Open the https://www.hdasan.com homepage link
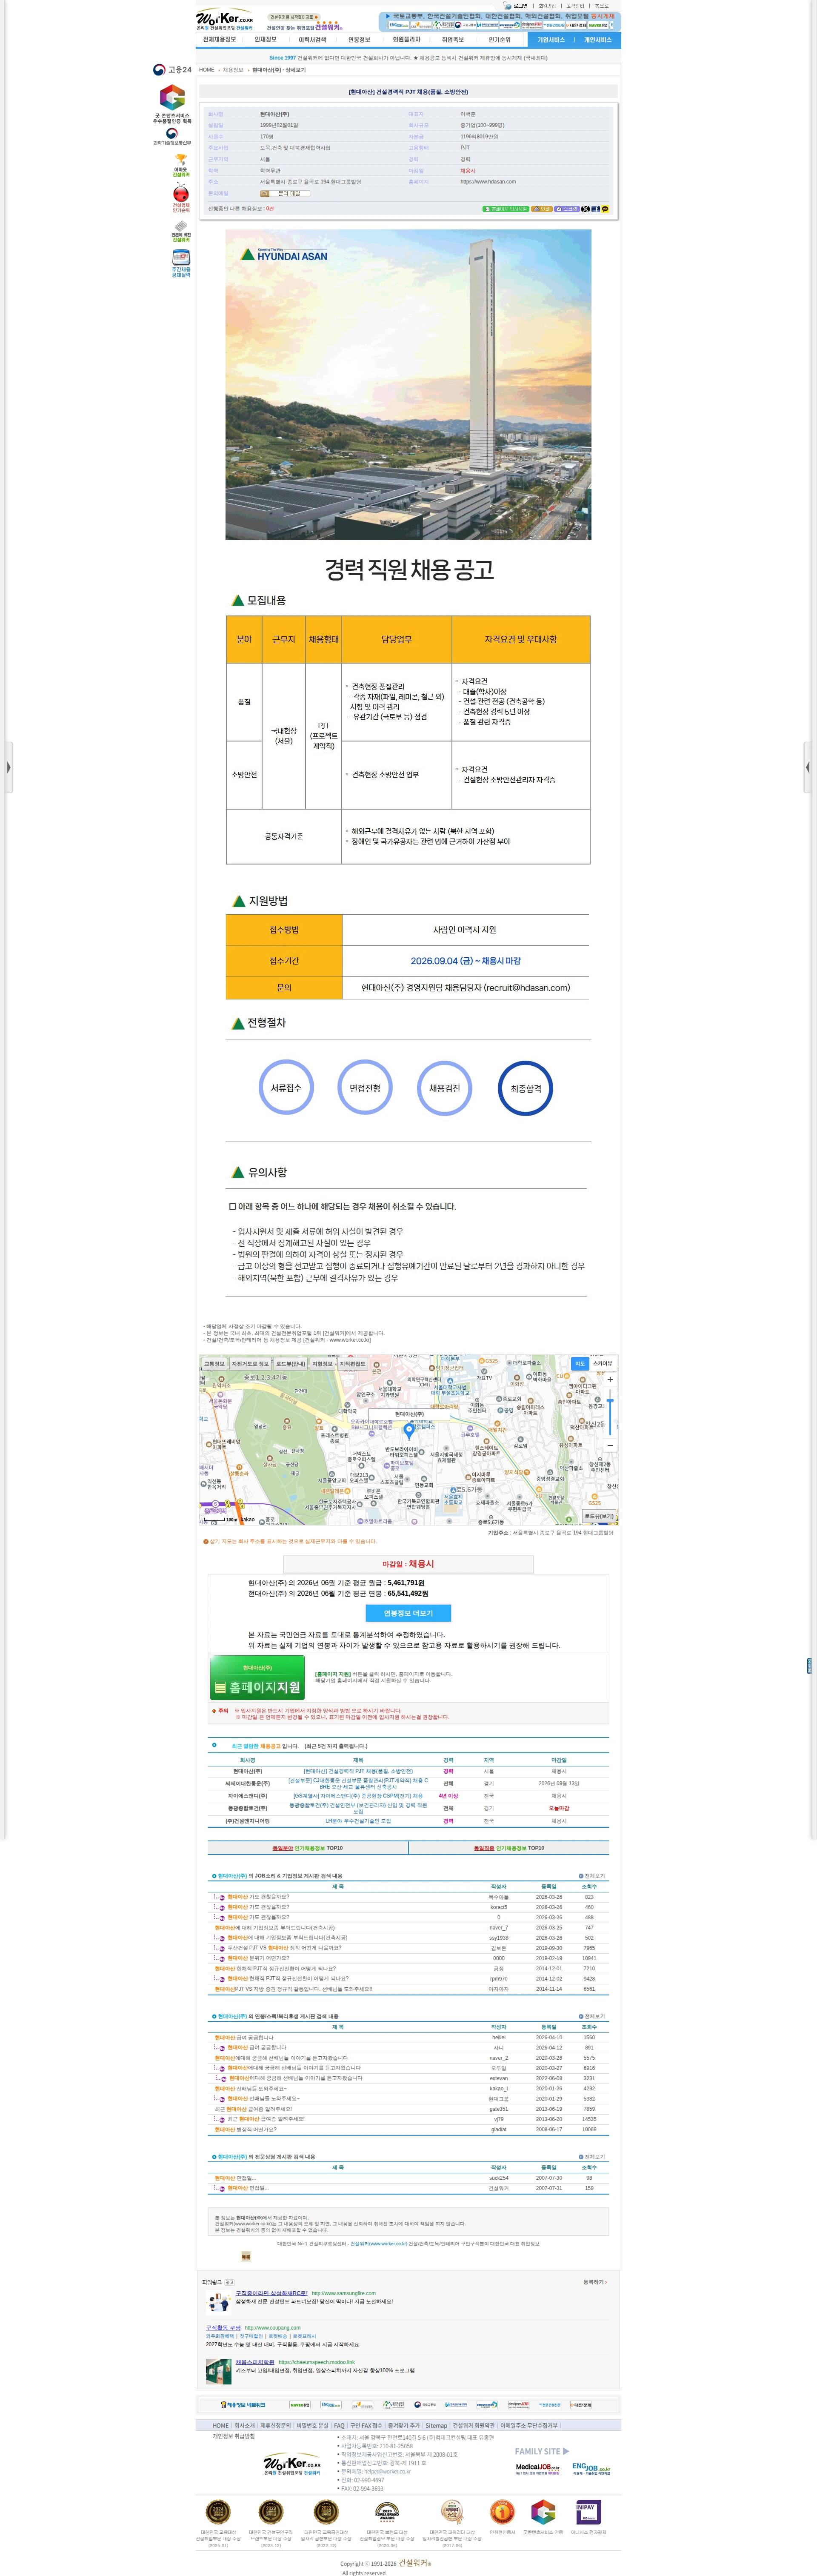The image size is (817, 2576). [x=488, y=182]
